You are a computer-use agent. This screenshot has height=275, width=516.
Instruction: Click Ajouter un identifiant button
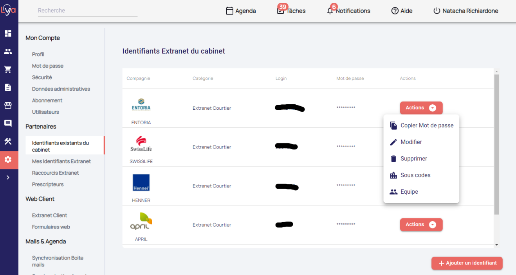pyautogui.click(x=467, y=263)
